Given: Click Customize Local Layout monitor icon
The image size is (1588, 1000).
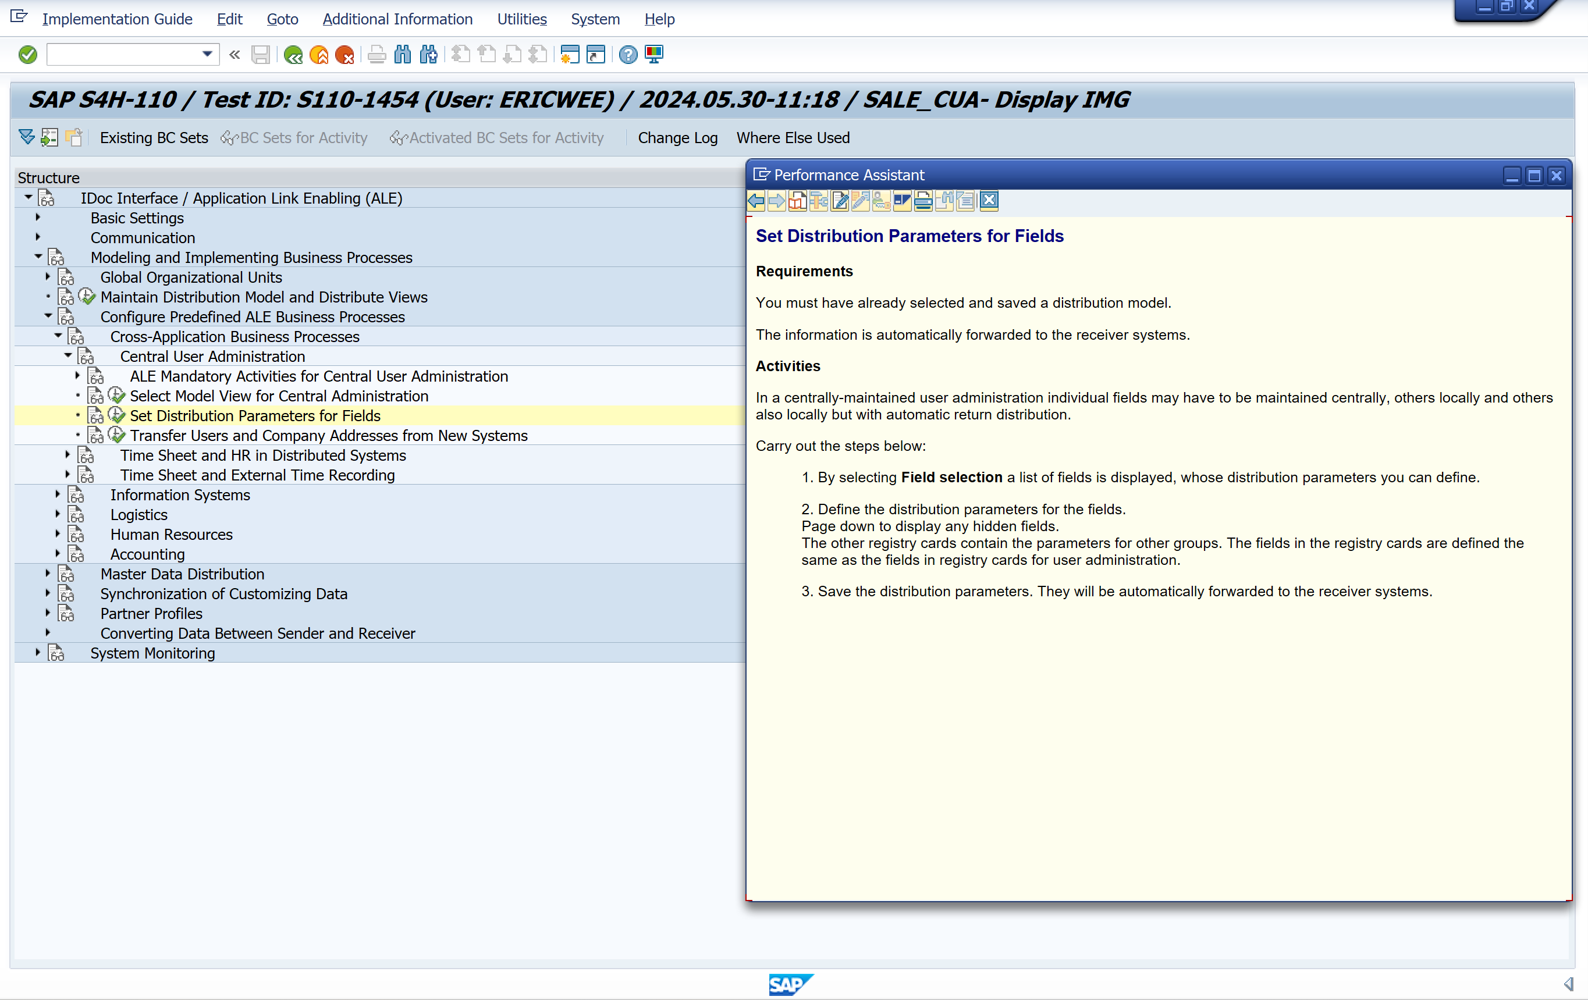Looking at the screenshot, I should coord(654,55).
